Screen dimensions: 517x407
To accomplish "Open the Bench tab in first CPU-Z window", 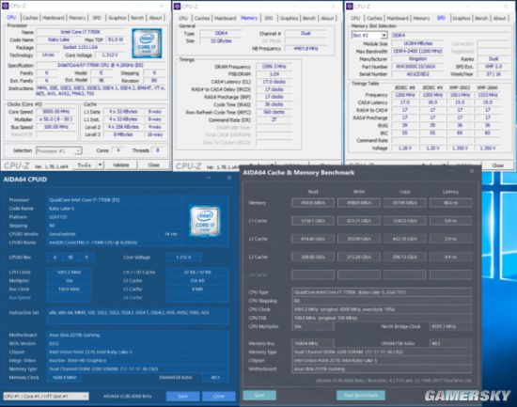I will point(137,18).
